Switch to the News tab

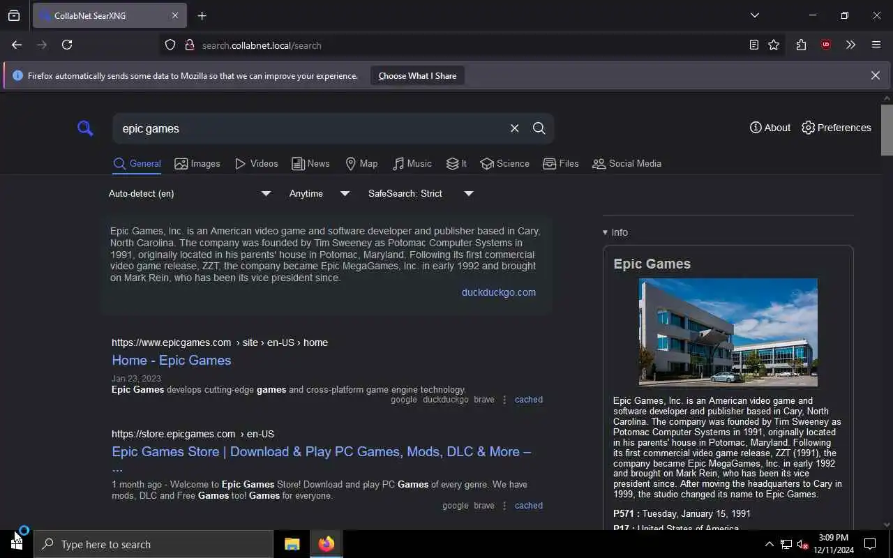click(x=310, y=164)
